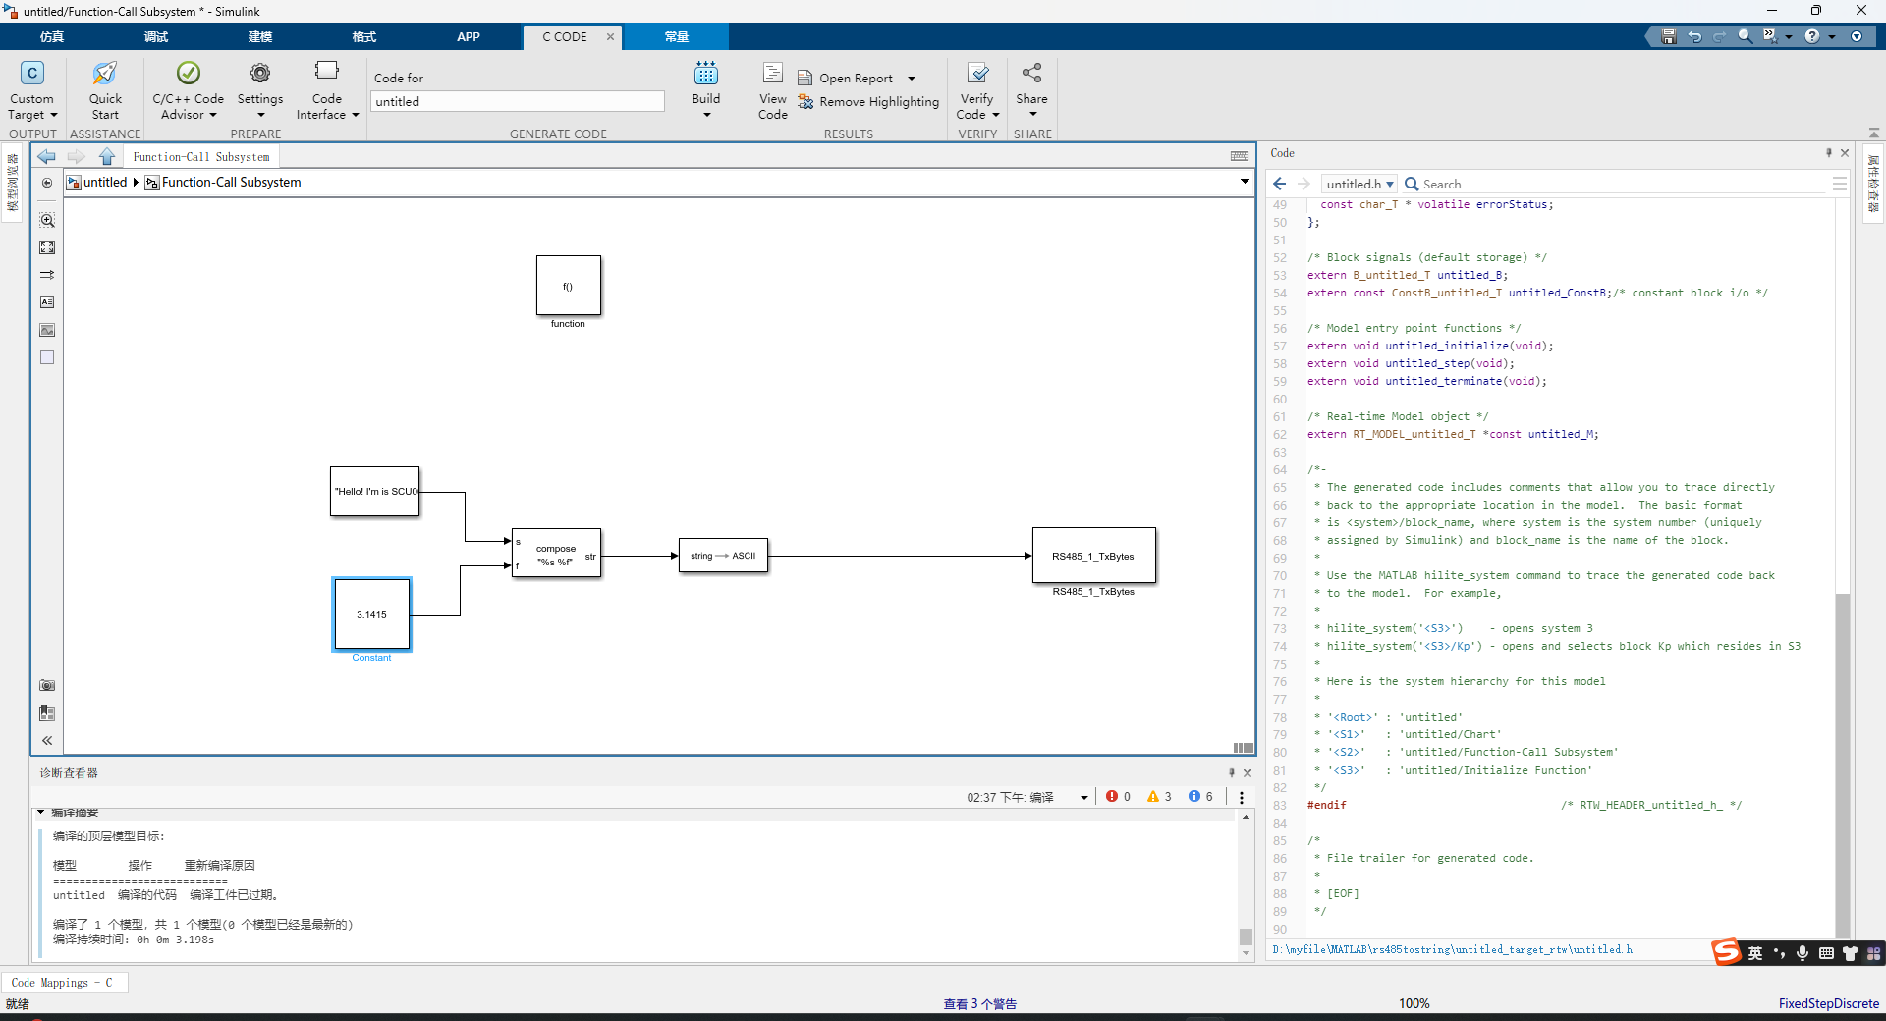Screen dimensions: 1886x1021
Task: Open the build time selector dropdown
Action: pos(1084,797)
